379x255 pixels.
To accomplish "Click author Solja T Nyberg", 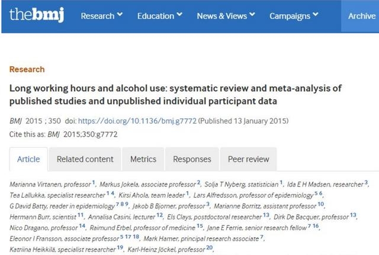I will [225, 185].
